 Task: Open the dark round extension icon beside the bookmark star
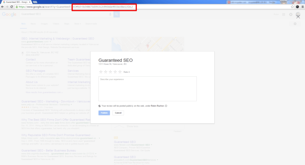click(298, 7)
